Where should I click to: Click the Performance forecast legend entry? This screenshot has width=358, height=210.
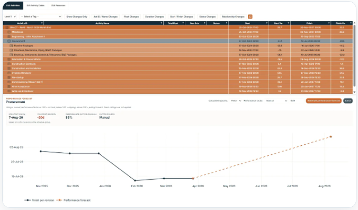tap(73, 200)
